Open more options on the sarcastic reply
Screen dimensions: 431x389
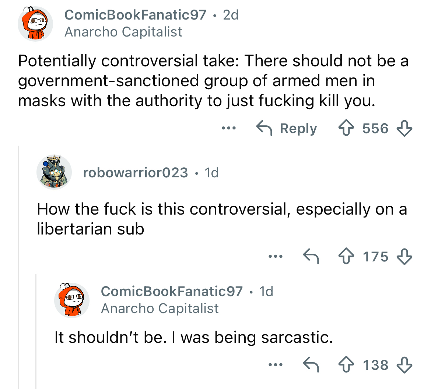pyautogui.click(x=276, y=365)
